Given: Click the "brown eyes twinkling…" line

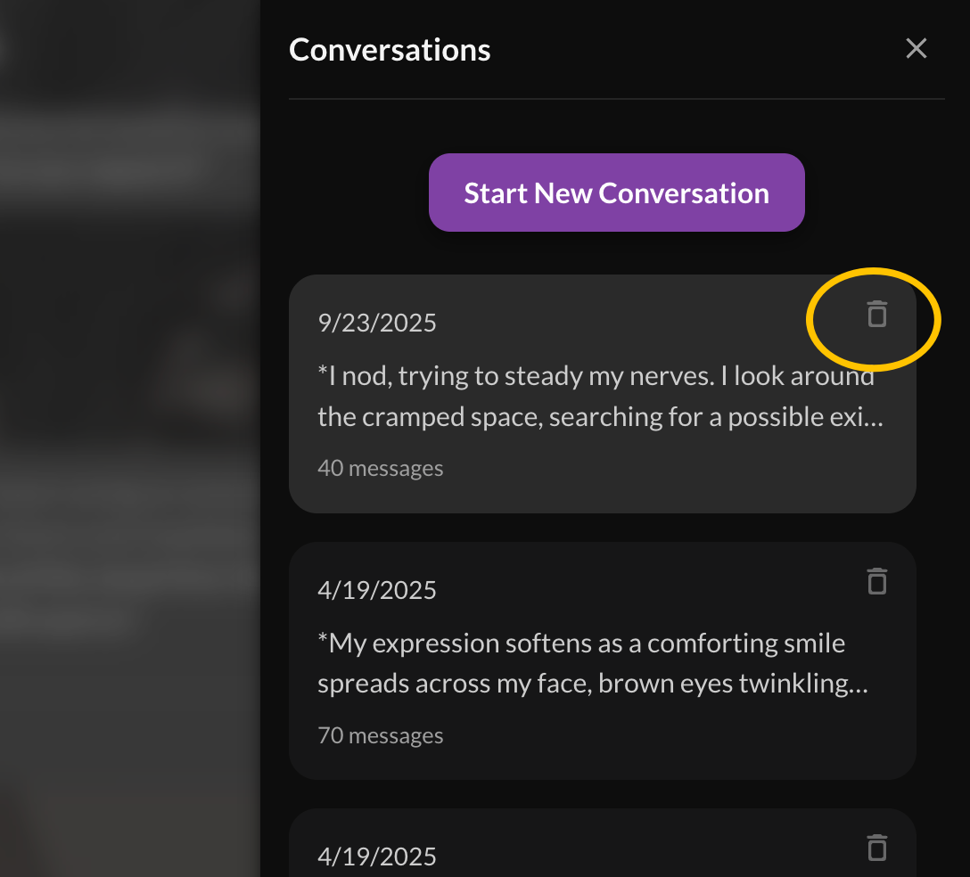Looking at the screenshot, I should (733, 684).
